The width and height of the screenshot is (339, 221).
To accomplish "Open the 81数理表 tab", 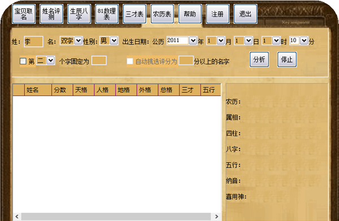I will (x=107, y=14).
